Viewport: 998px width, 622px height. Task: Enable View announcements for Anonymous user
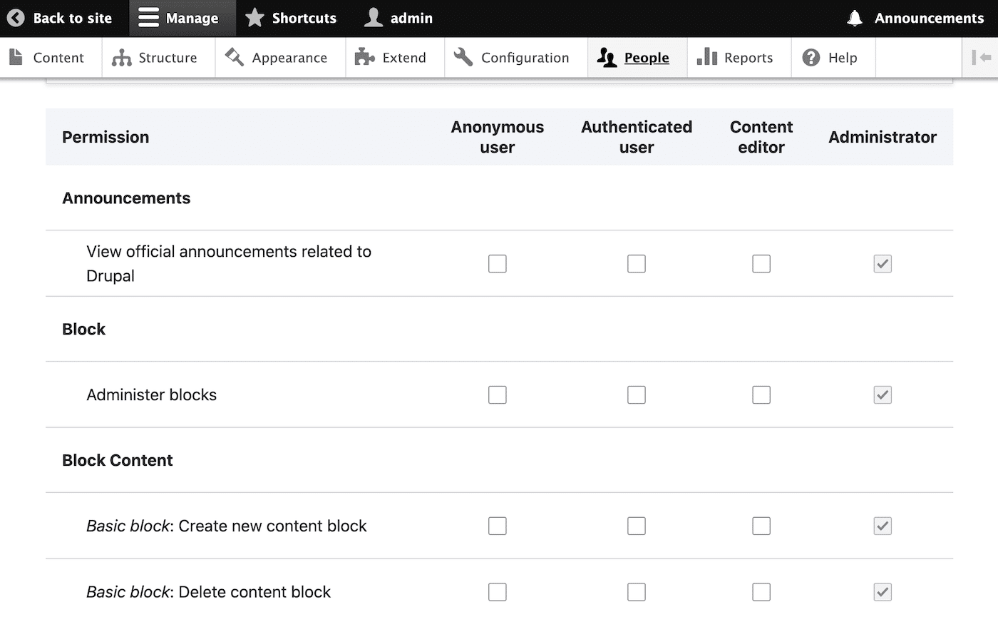[x=498, y=264]
